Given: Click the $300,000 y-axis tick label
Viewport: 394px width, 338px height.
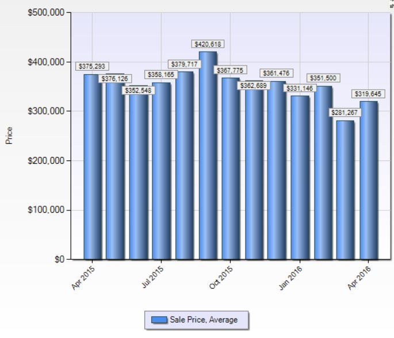Looking at the screenshot, I should 46,111.
